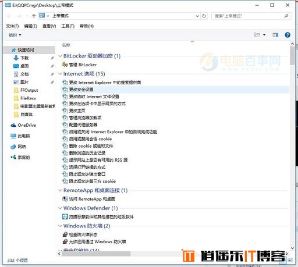Open the 组织 dropdown menu
The height and width of the screenshot is (267, 298).
tap(15, 35)
